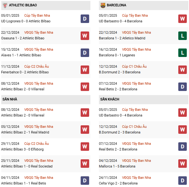Screen dimensions: 189x187
Task: Open Cúp C2 Châu Âu link dated 29/11/2024
Action: (x=37, y=144)
